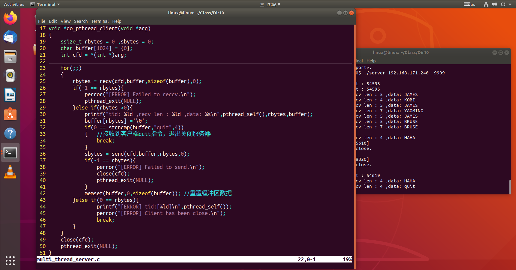
Task: Open the Help icon in dock
Action: 10,133
